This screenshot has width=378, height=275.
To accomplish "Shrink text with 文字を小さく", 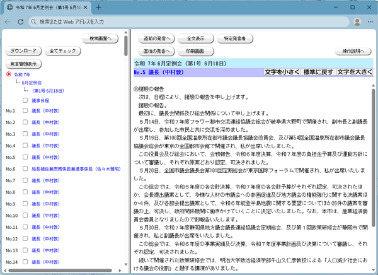I will (282, 72).
